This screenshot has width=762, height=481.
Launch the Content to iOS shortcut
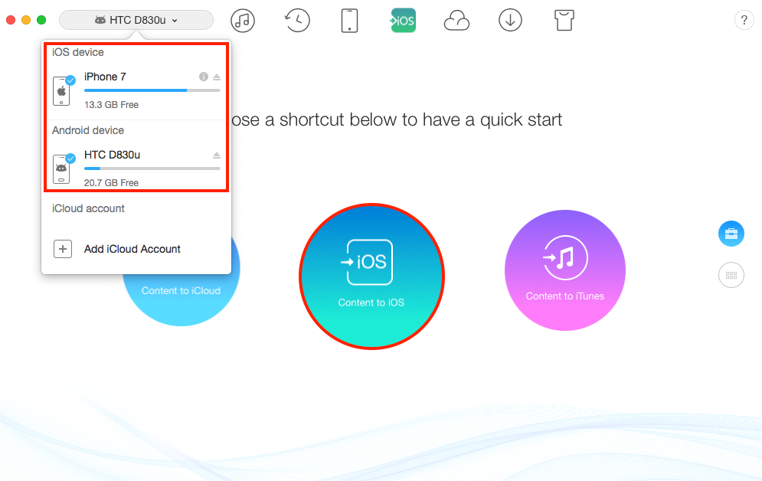[x=371, y=276]
